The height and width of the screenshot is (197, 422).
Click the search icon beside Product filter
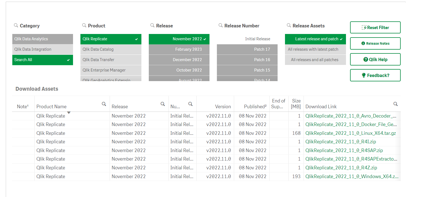(84, 25)
